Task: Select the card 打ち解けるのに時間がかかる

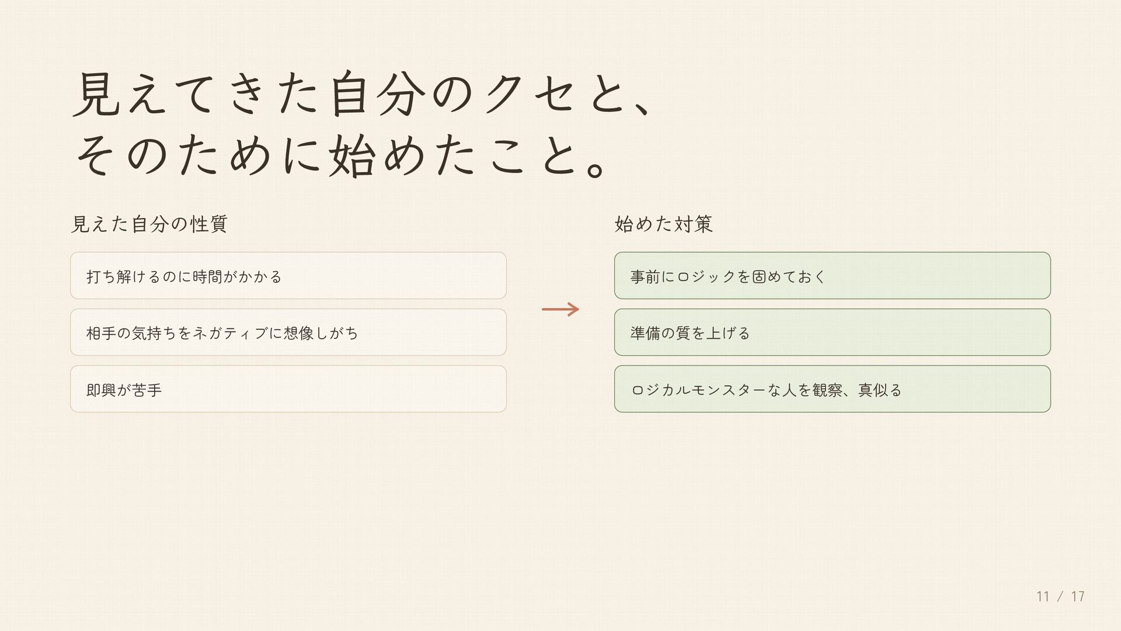Action: (x=288, y=276)
